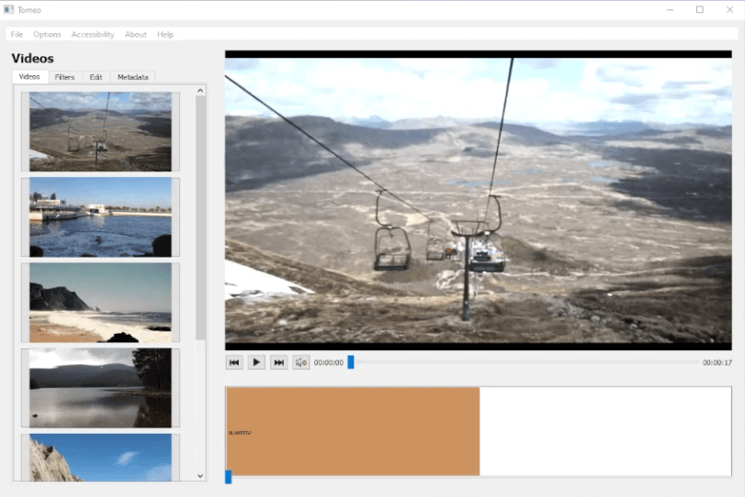
Task: Maximize the Tomeo window
Action: (700, 9)
